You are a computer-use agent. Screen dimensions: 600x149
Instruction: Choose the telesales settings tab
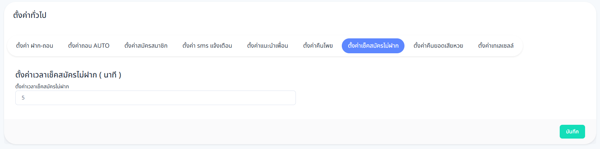(496, 46)
